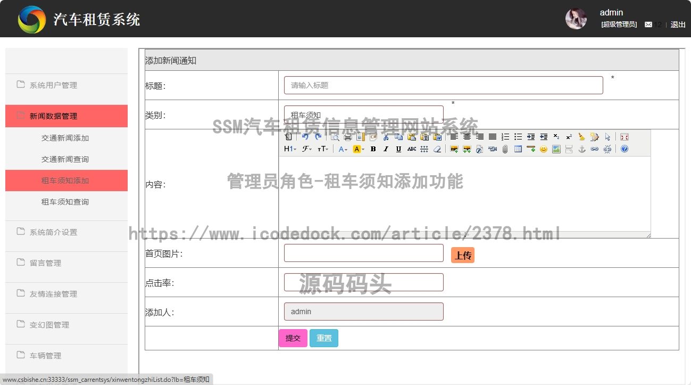Align text left in editor
This screenshot has height=385, width=691.
pyautogui.click(x=454, y=137)
